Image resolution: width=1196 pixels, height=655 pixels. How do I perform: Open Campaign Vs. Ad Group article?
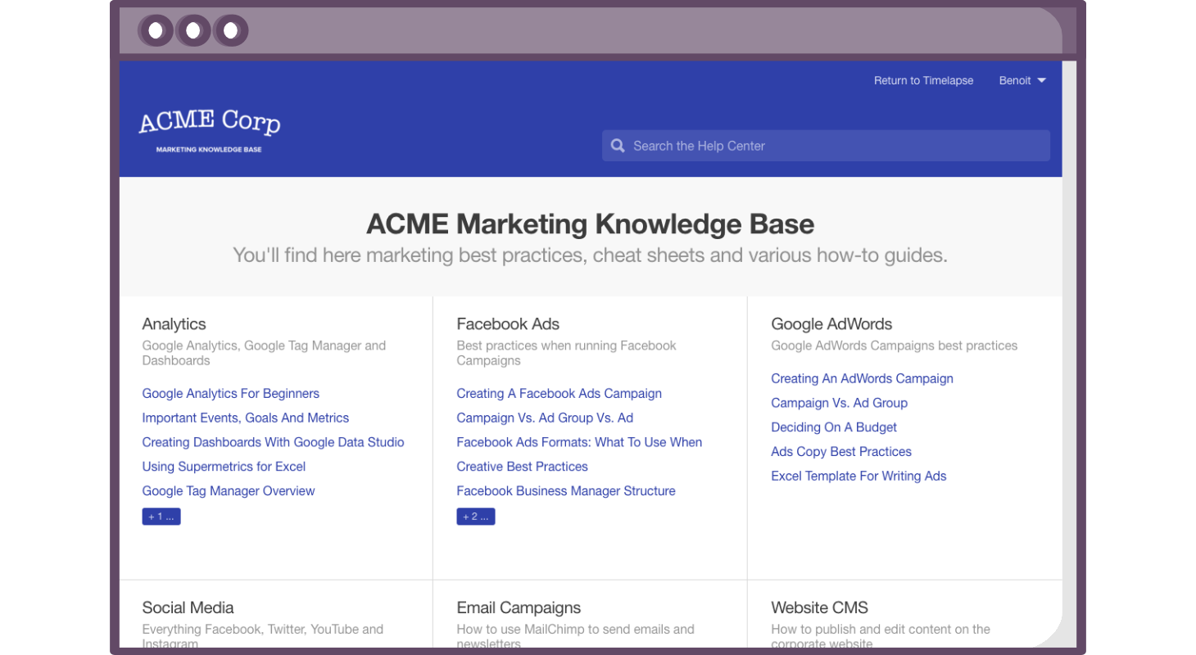click(x=839, y=403)
